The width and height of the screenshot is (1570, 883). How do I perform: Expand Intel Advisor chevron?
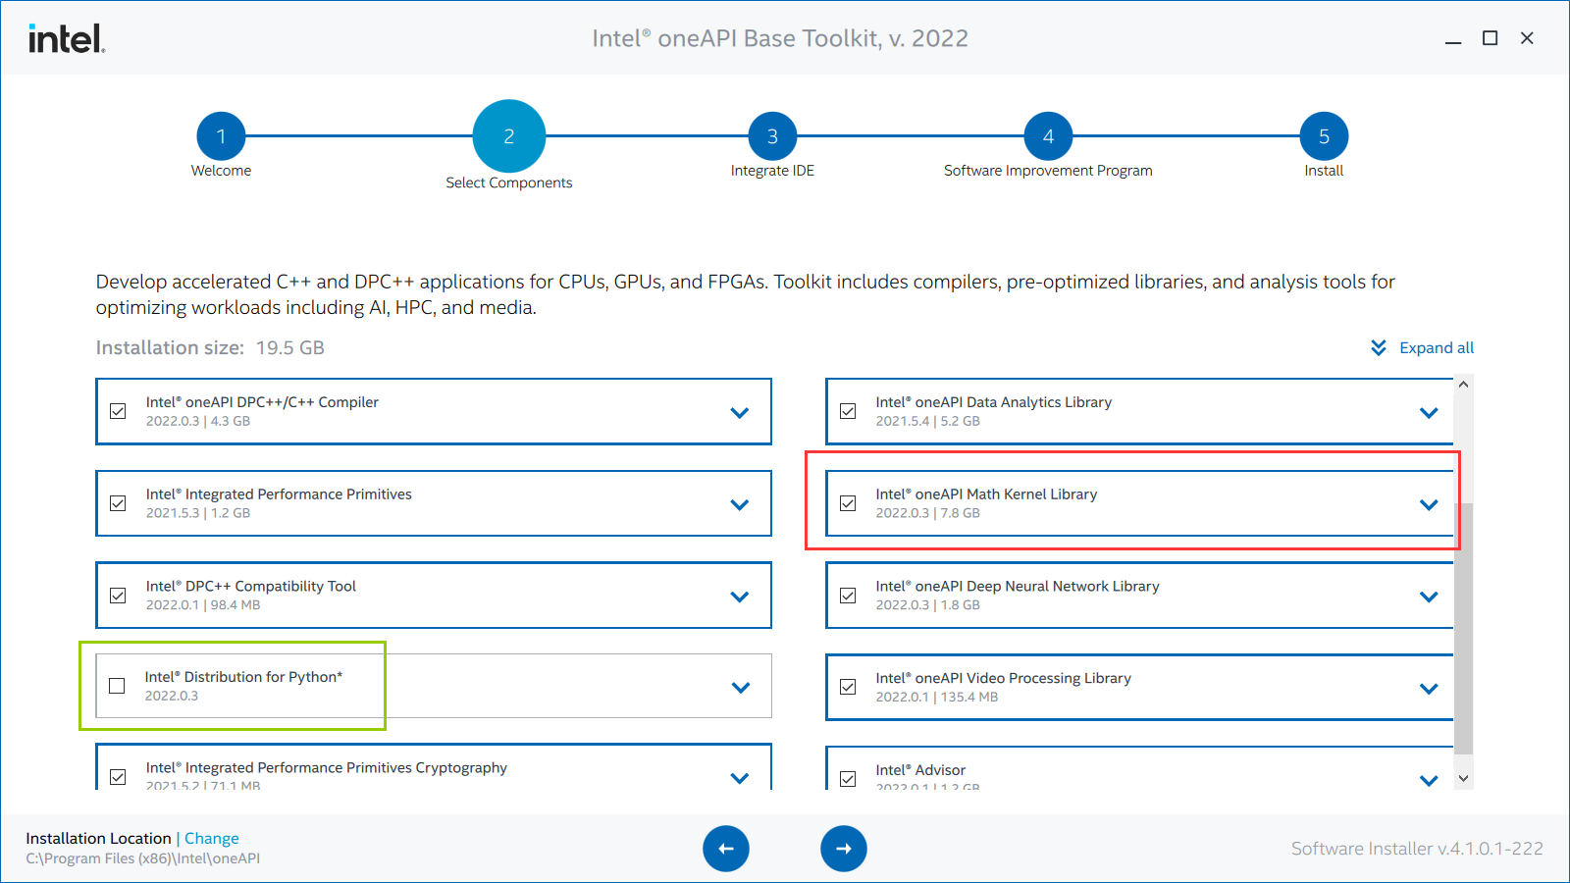[1429, 781]
